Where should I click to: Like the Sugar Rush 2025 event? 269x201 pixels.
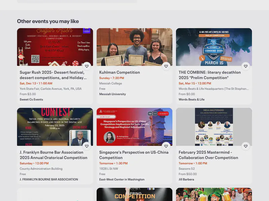point(87,66)
